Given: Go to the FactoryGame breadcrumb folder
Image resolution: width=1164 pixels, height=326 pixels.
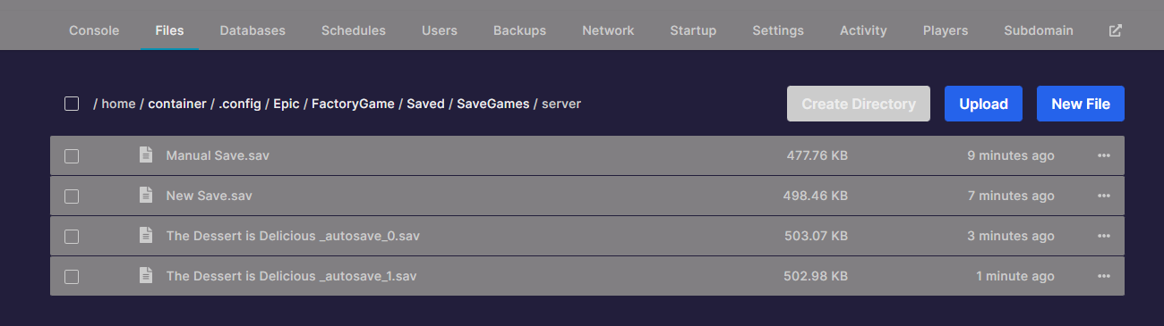Looking at the screenshot, I should pos(353,104).
